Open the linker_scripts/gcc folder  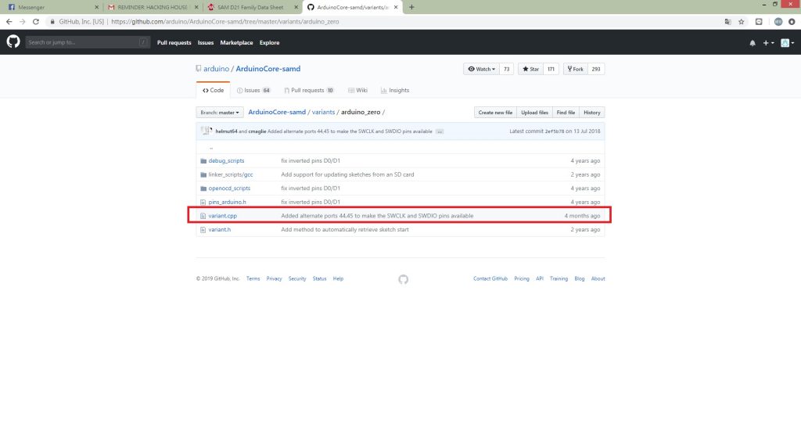coord(231,174)
